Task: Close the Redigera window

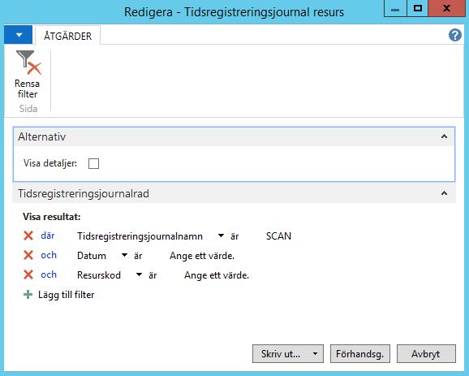Action: pyautogui.click(x=446, y=8)
